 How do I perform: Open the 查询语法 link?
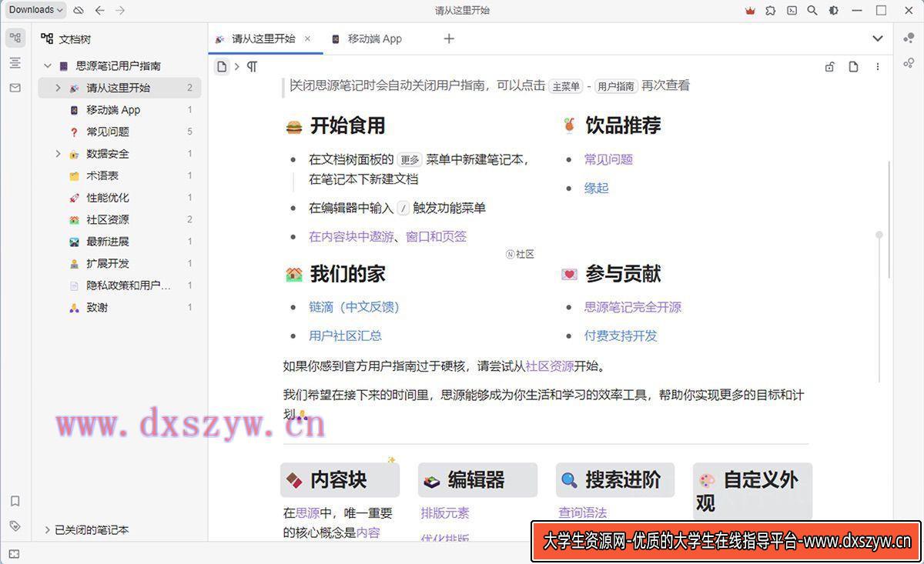coord(583,512)
